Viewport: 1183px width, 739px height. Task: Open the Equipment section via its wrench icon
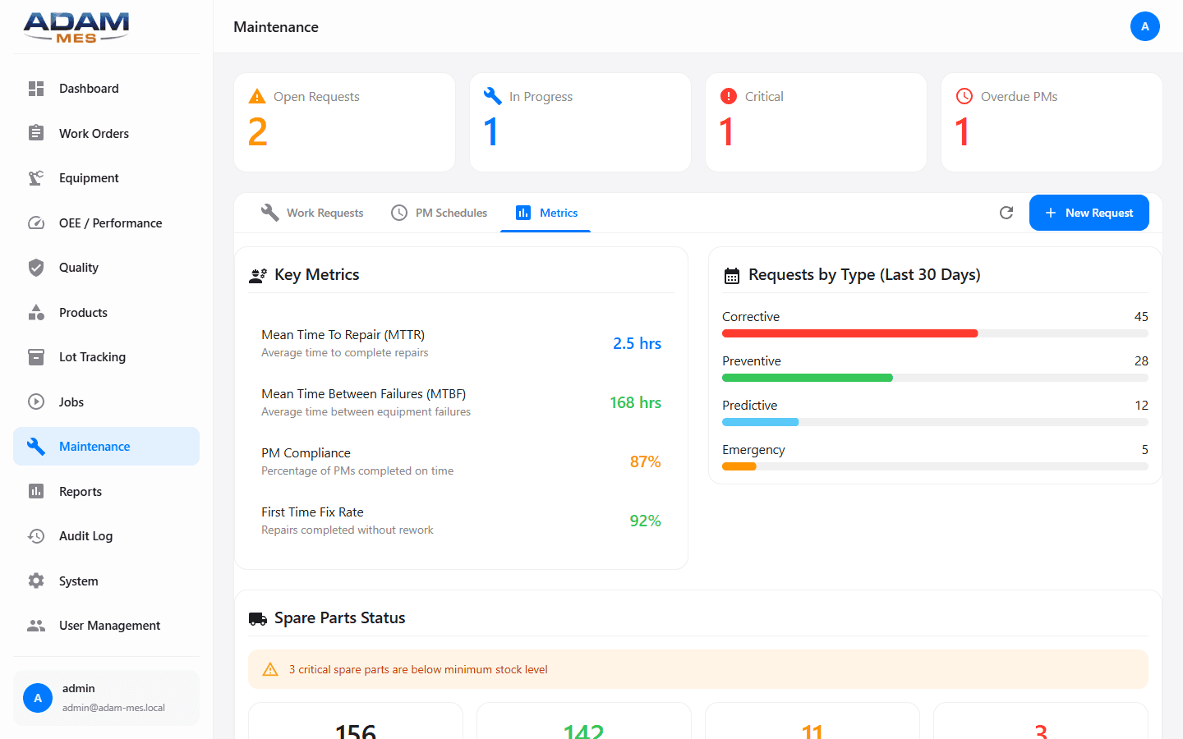[x=36, y=177]
